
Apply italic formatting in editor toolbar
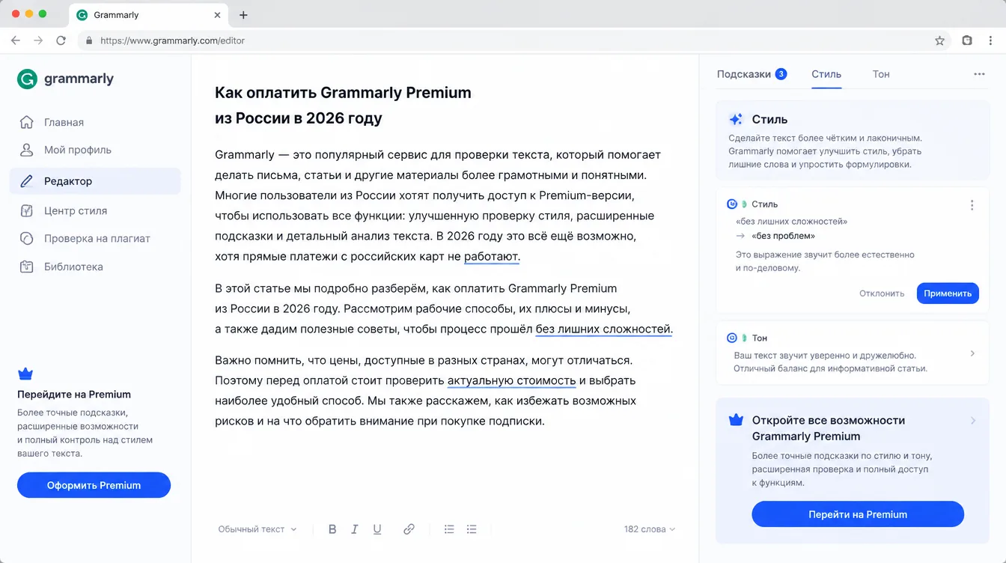click(355, 529)
